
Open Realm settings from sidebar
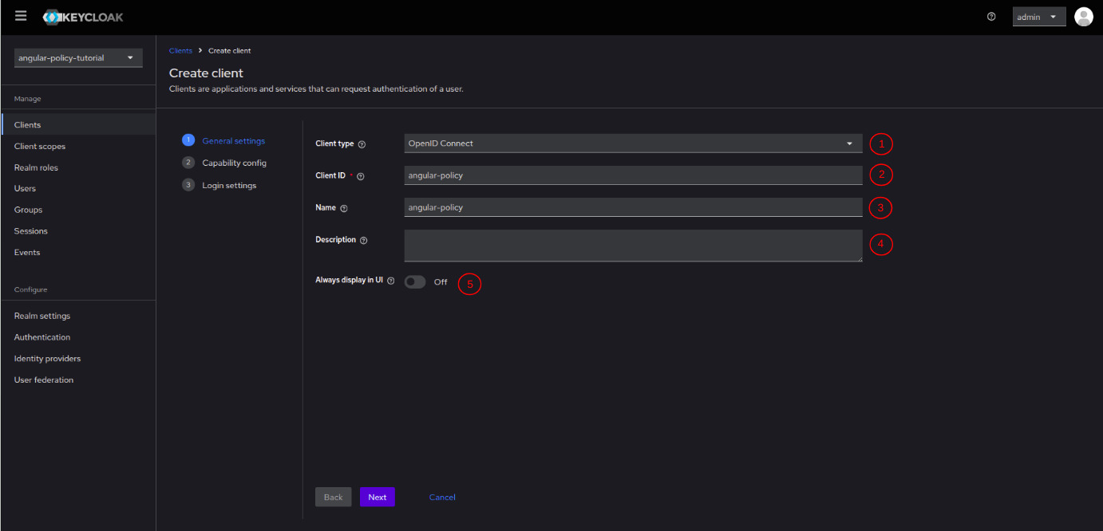42,317
